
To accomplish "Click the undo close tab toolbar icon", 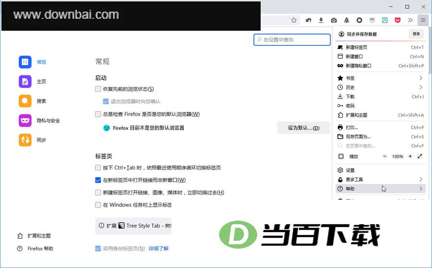I will pyautogui.click(x=308, y=20).
